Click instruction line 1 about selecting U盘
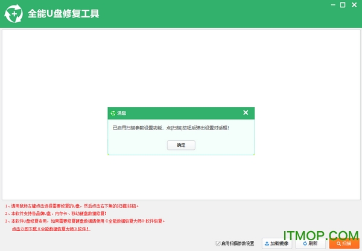The height and width of the screenshot is (251, 362). point(72,206)
